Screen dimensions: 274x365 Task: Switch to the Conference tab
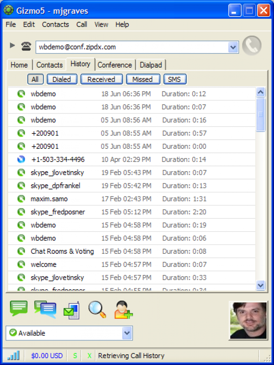point(115,65)
